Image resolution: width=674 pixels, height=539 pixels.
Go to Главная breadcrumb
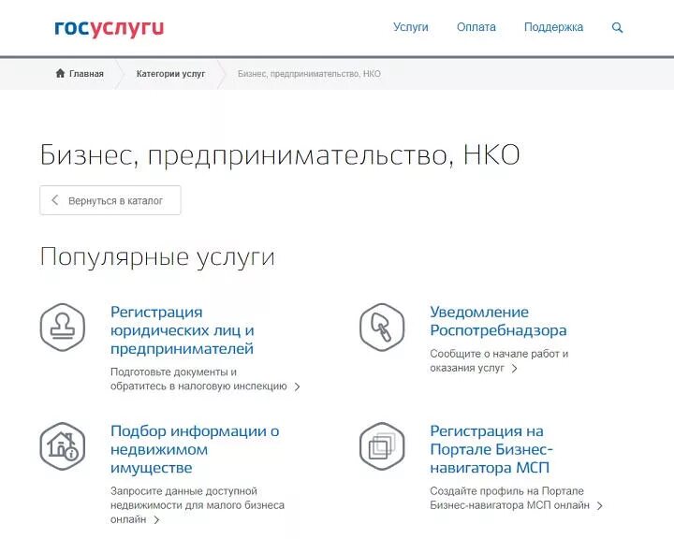[x=86, y=74]
